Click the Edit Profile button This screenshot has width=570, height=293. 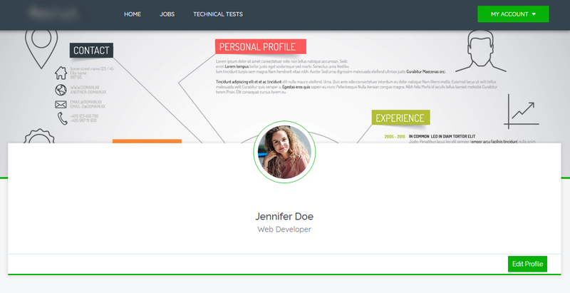[x=528, y=264]
